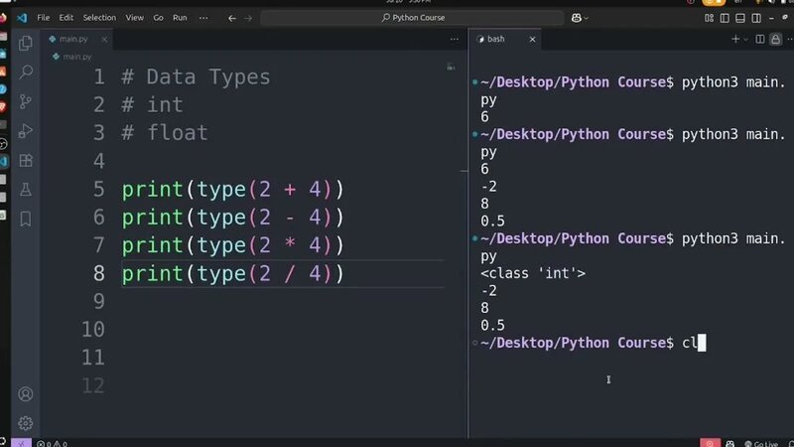Toggle the secondary sidebar visibility
Viewport: 794px width, 447px height.
pos(756,18)
